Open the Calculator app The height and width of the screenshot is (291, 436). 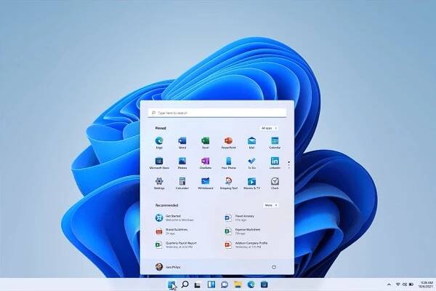click(x=182, y=180)
